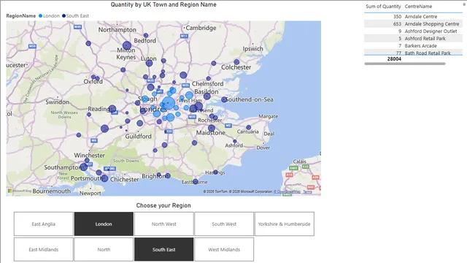Click the South East legend color dot
This screenshot has width=467, height=263.
(63, 16)
